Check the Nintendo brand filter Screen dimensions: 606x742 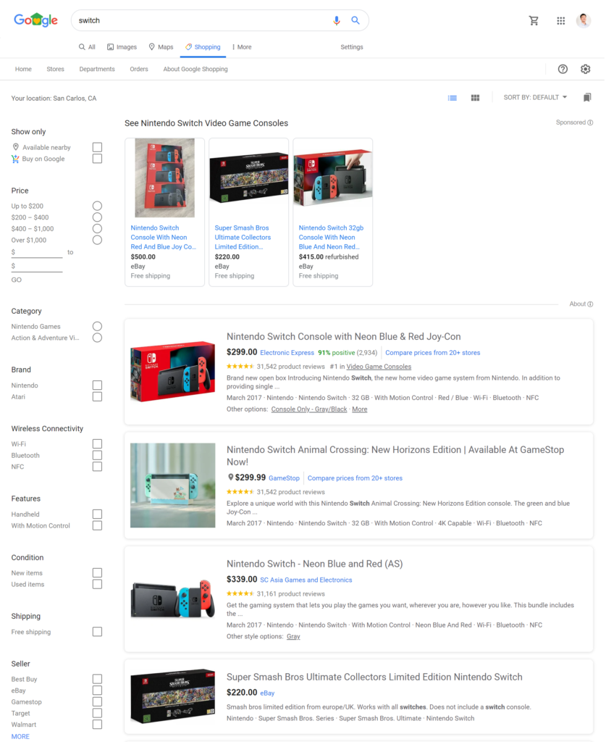[97, 385]
